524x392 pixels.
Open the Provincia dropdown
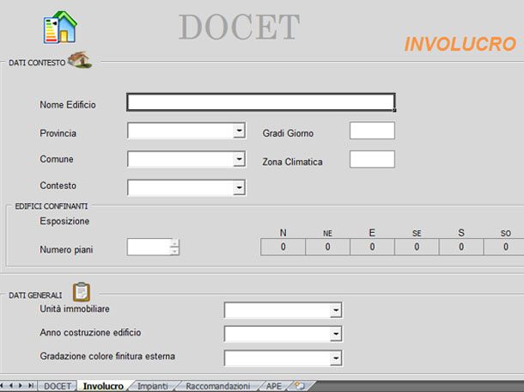pos(240,131)
